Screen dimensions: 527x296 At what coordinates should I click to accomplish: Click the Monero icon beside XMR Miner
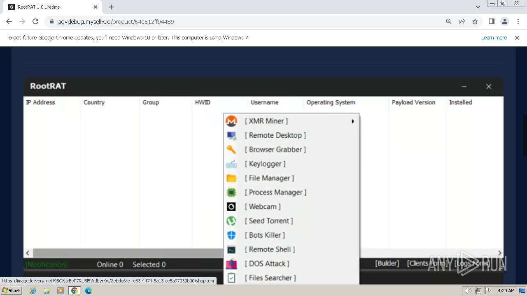(231, 121)
